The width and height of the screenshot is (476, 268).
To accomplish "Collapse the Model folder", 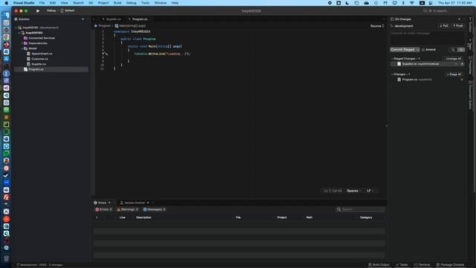I will click(x=22, y=48).
